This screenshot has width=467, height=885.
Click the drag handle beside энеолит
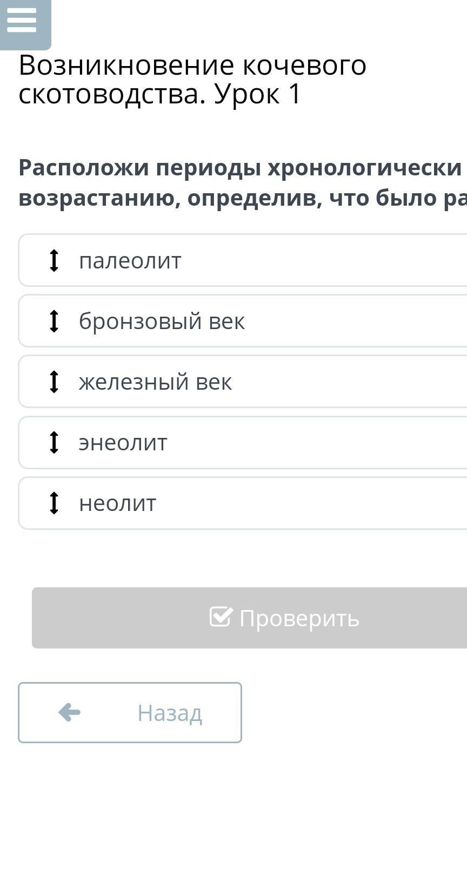54,442
